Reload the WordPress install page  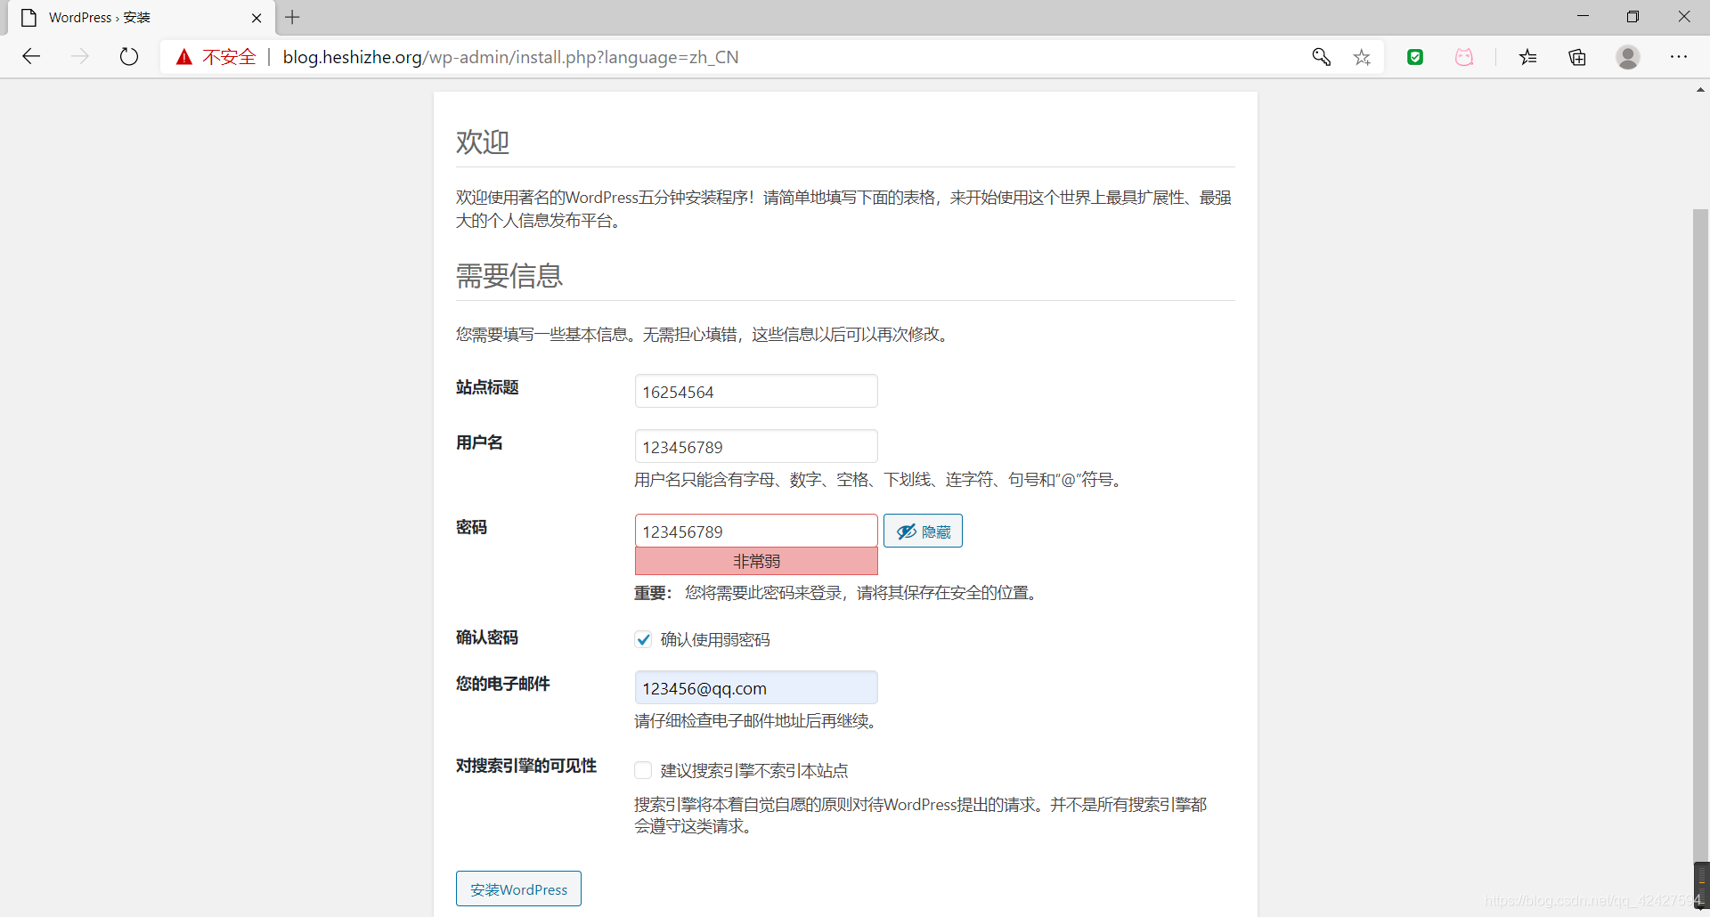tap(129, 57)
